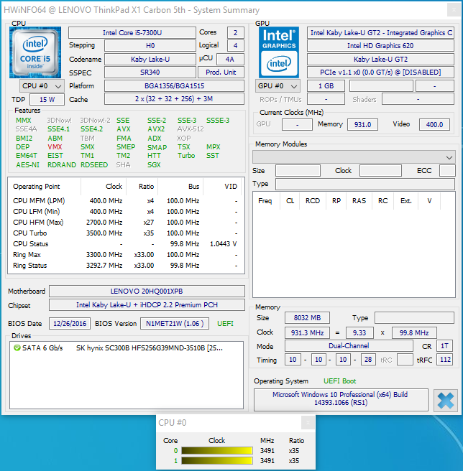Click the Platform BGA1356/BGA1515 field
This screenshot has width=463, height=471.
(174, 86)
